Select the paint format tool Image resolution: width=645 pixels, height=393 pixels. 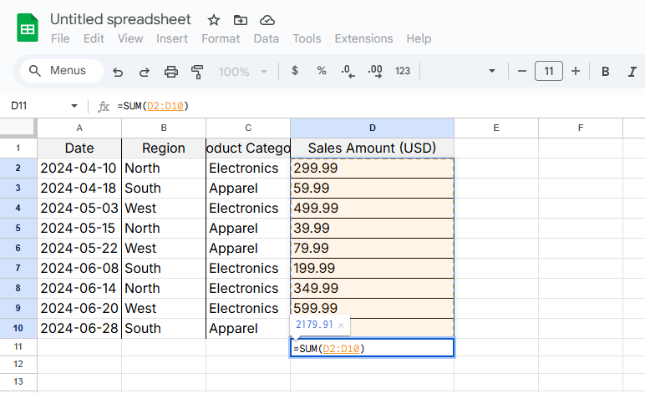pos(197,72)
